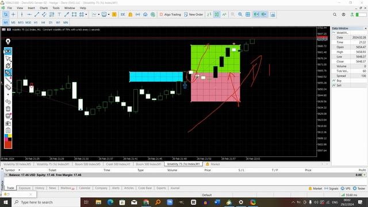Viewport: 368px width, 207px height.
Task: Select the rectangle shape tool
Action: click(74, 14)
